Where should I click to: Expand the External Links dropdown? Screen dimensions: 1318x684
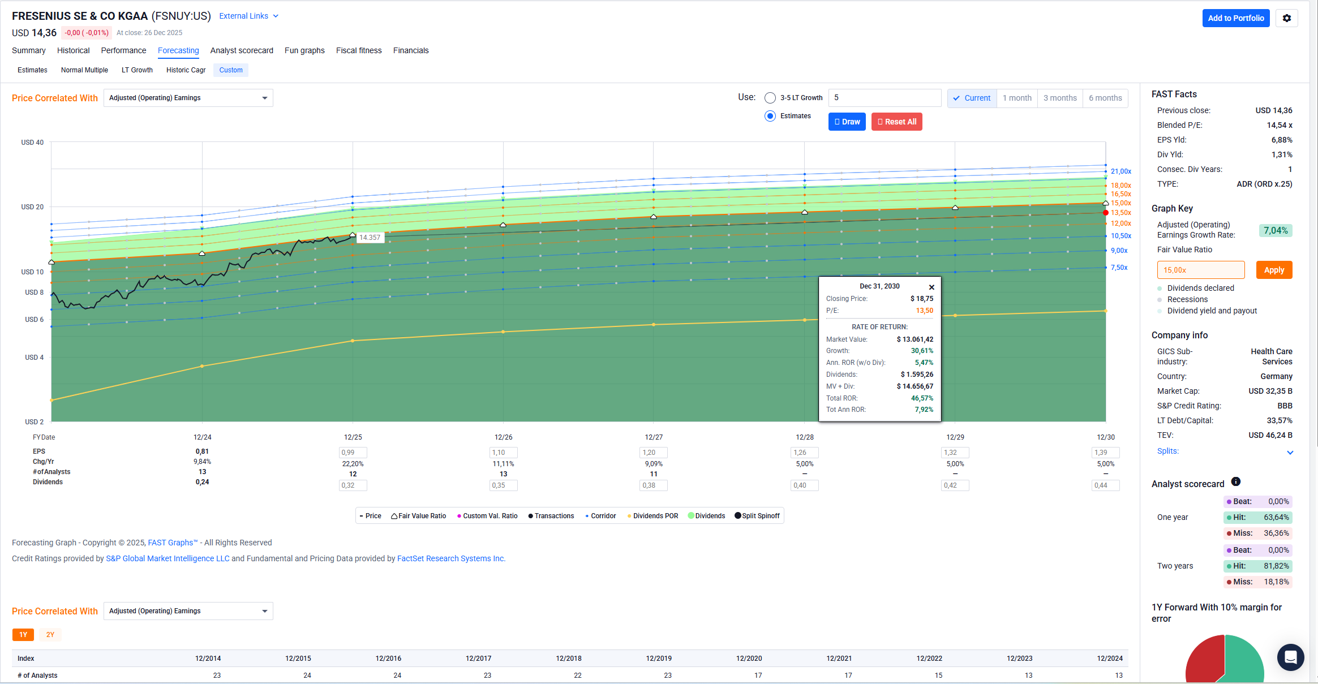click(248, 16)
